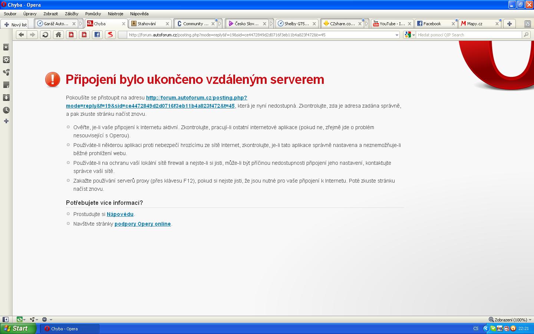534x334 pixels.
Task: Open the address field history dropdown
Action: (x=397, y=35)
